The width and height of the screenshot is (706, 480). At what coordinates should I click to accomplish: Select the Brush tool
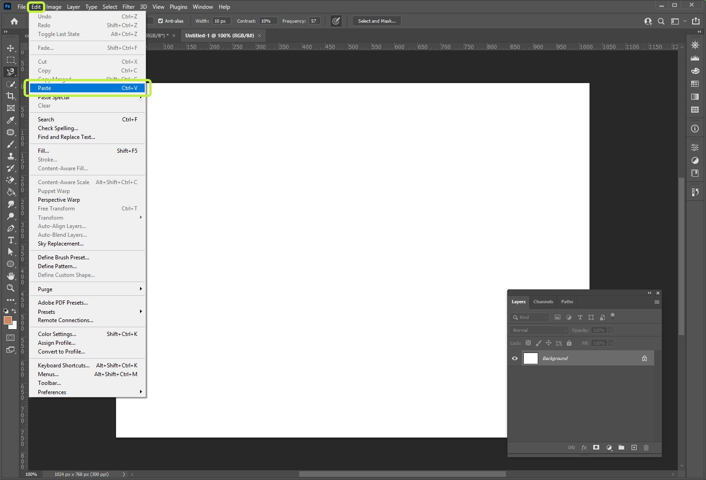point(11,144)
